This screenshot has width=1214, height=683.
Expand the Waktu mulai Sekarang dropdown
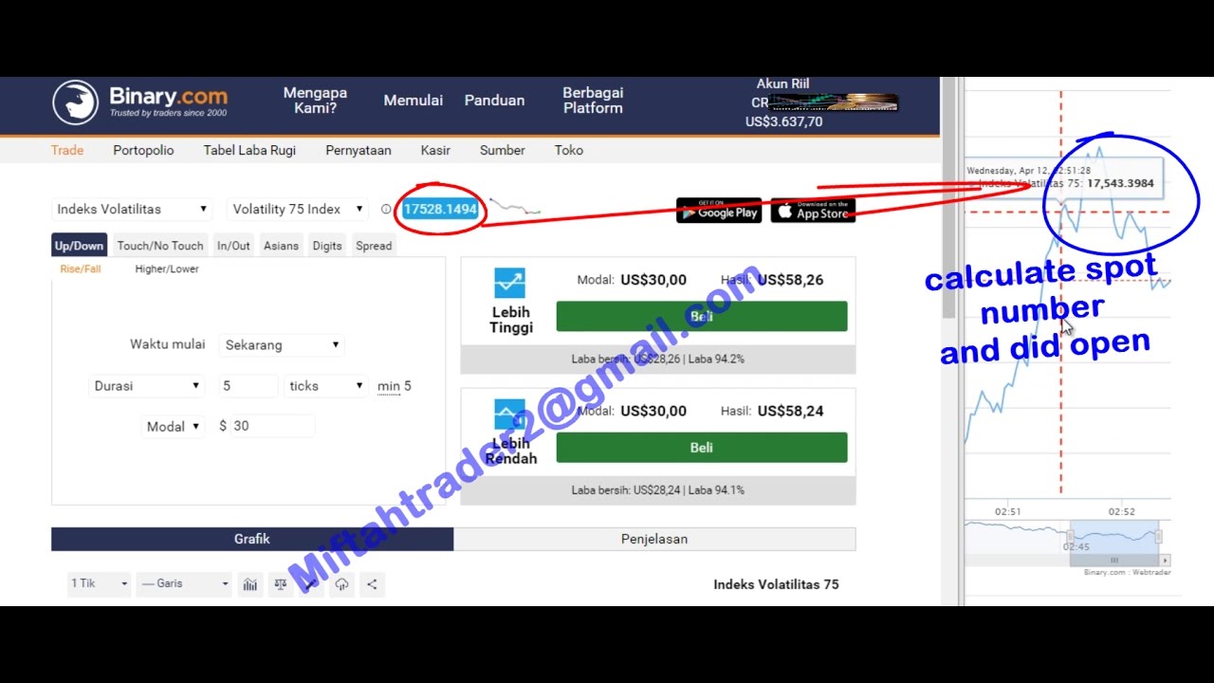(x=282, y=345)
